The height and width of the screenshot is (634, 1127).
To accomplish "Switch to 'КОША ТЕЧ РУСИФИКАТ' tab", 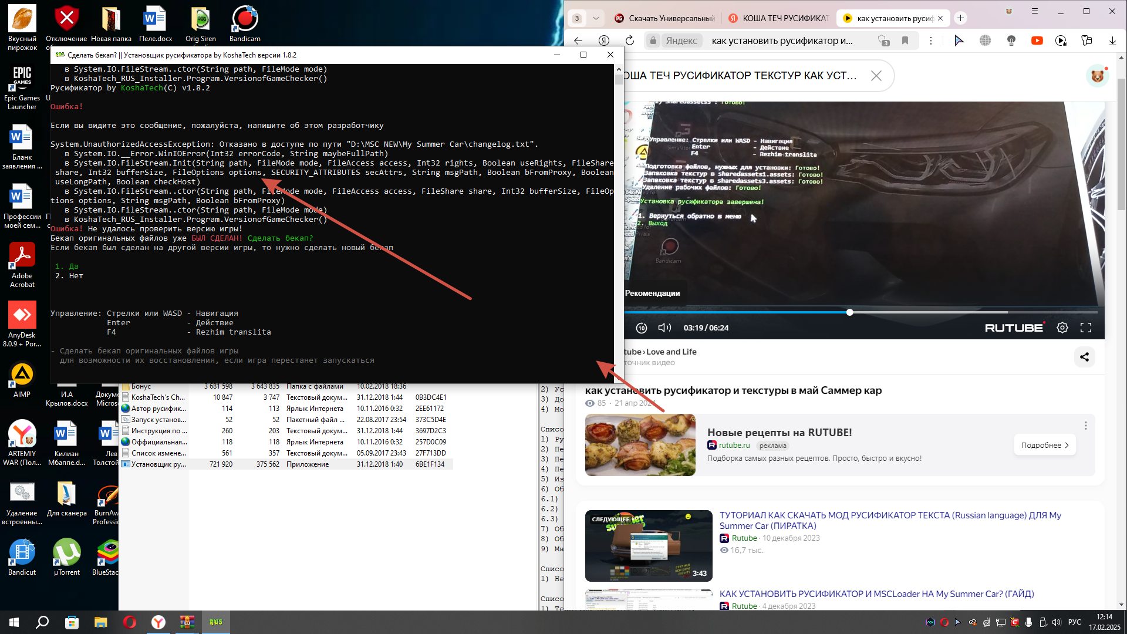I will tap(780, 18).
